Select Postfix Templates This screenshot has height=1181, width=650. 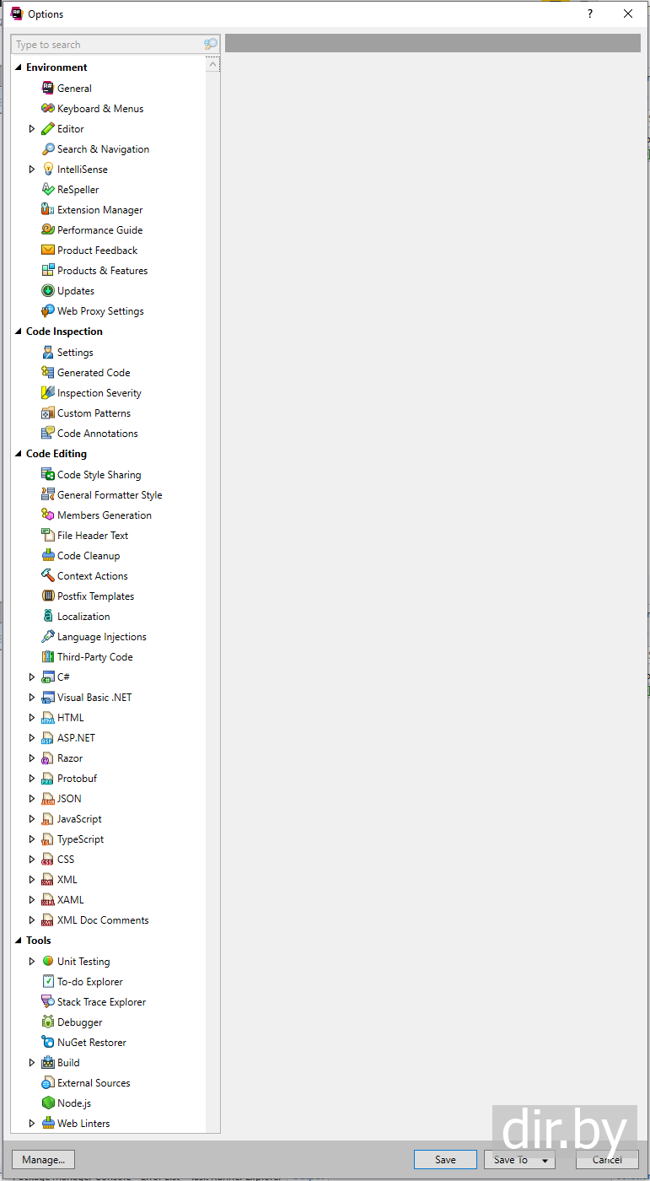point(95,596)
